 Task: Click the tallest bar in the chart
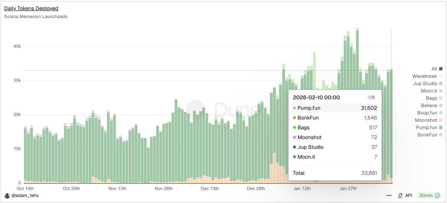pyautogui.click(x=357, y=105)
